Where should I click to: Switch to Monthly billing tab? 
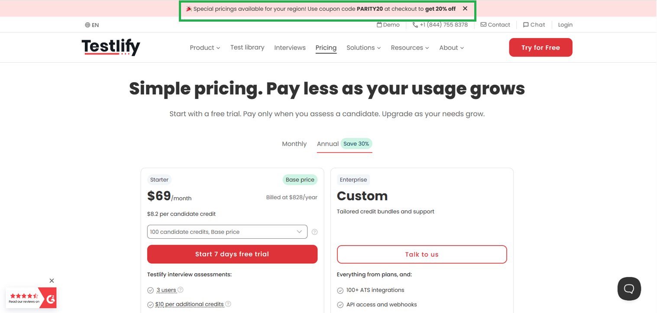pyautogui.click(x=294, y=144)
